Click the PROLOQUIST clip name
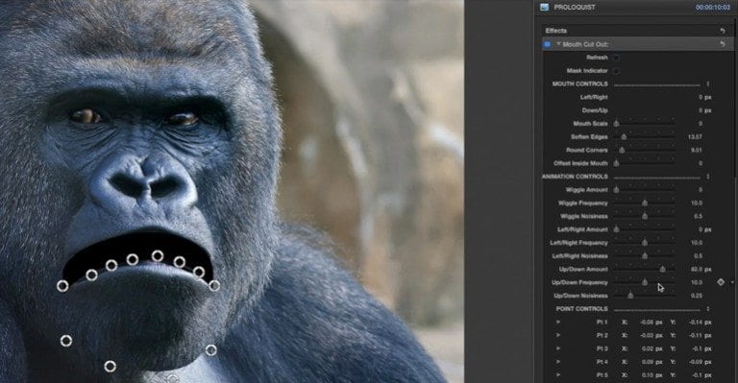 pos(575,8)
